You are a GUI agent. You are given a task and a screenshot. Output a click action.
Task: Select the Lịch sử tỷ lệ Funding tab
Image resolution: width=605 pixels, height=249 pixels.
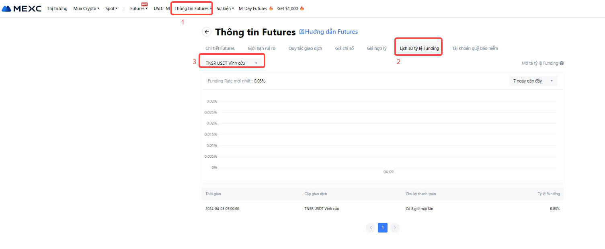pyautogui.click(x=419, y=48)
